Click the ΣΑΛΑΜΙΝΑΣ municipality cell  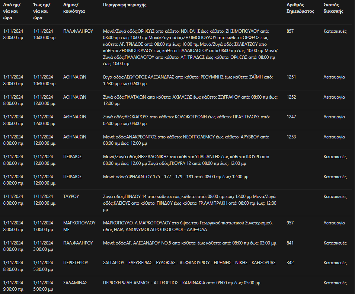coord(75,283)
